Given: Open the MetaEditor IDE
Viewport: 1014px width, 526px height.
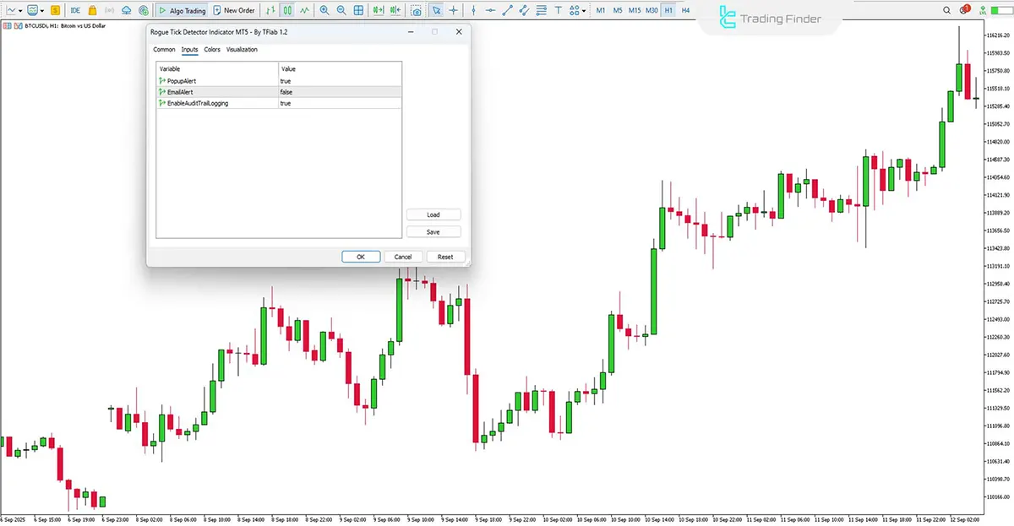Looking at the screenshot, I should pyautogui.click(x=75, y=10).
